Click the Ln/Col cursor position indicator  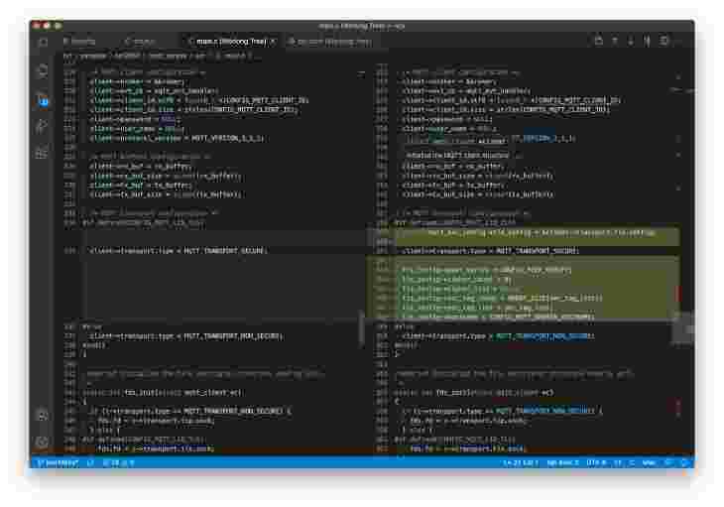pos(521,462)
